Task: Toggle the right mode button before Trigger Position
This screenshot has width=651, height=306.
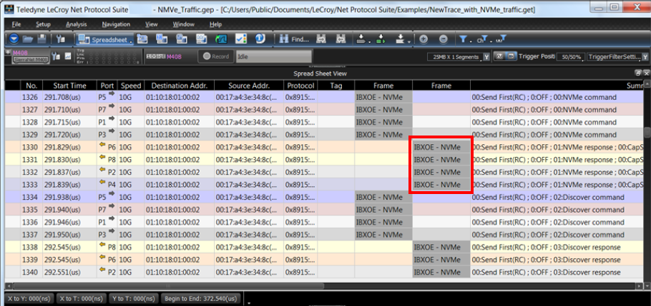Action: [511, 56]
